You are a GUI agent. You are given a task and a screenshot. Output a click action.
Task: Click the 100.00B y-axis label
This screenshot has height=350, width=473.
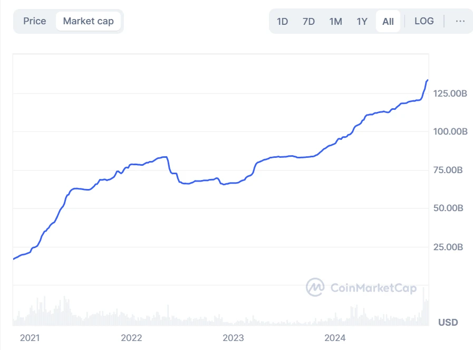[x=450, y=131]
